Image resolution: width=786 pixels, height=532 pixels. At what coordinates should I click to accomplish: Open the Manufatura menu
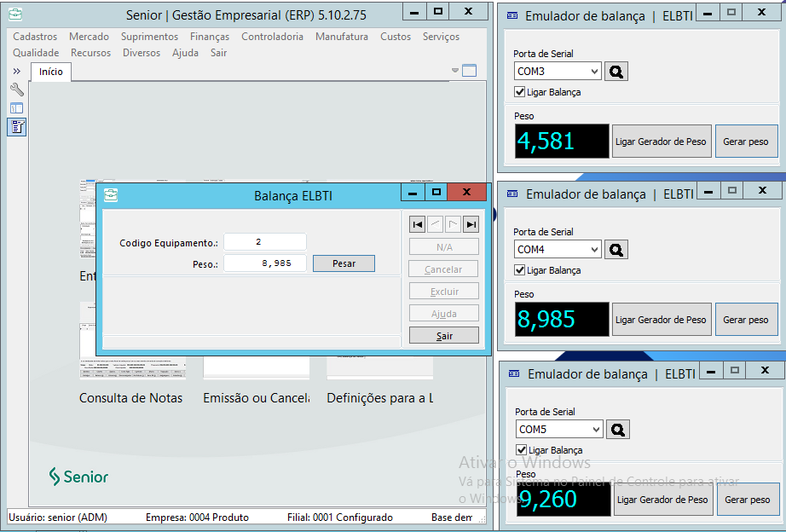[x=341, y=37]
